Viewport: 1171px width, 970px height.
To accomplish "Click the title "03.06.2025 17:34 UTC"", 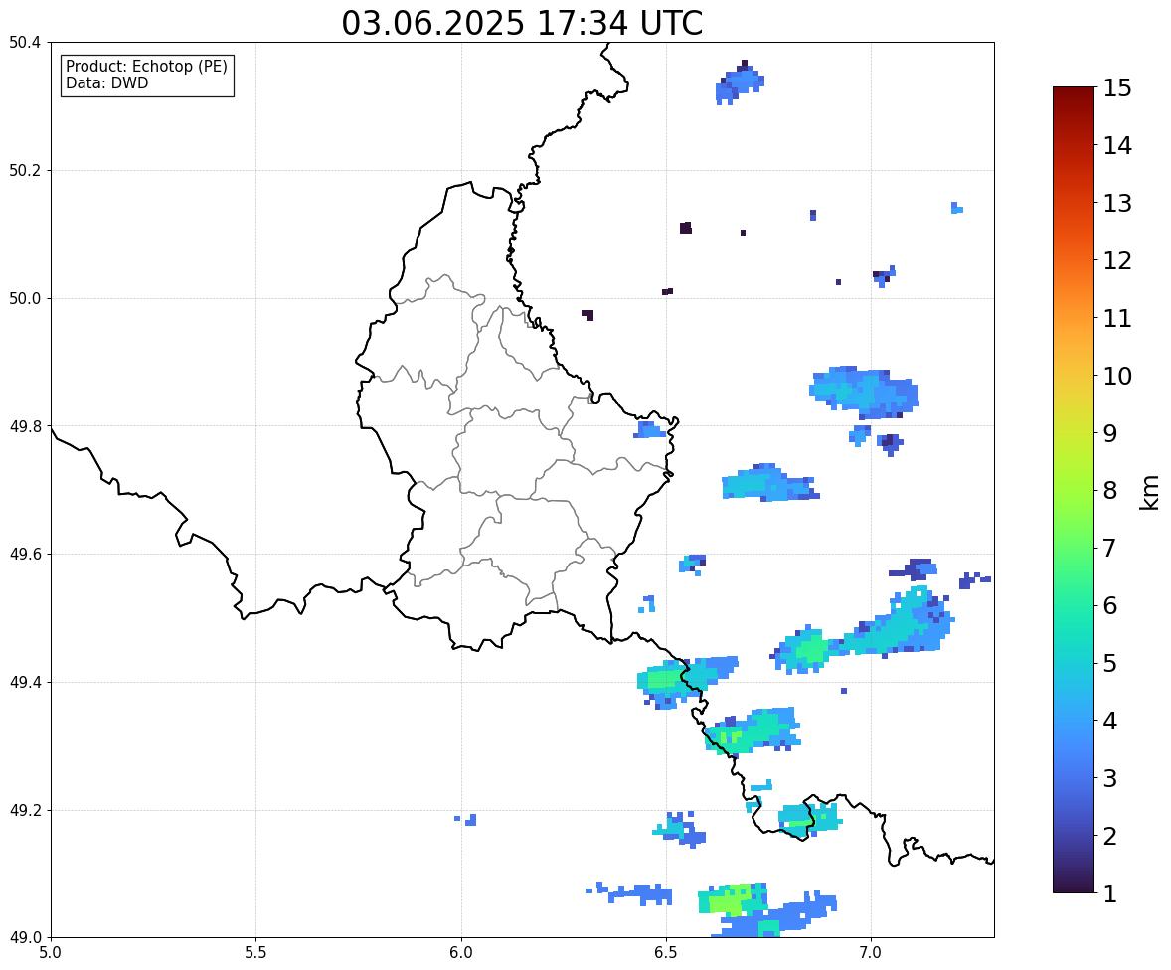I will [x=522, y=23].
